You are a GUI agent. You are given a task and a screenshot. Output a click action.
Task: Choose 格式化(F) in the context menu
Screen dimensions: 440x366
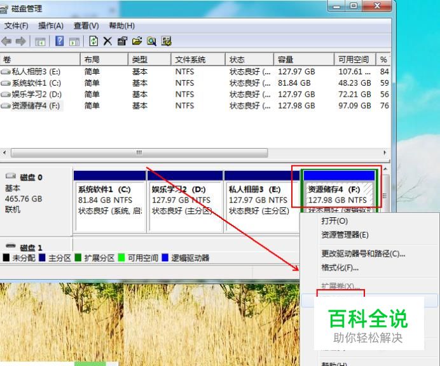point(340,268)
